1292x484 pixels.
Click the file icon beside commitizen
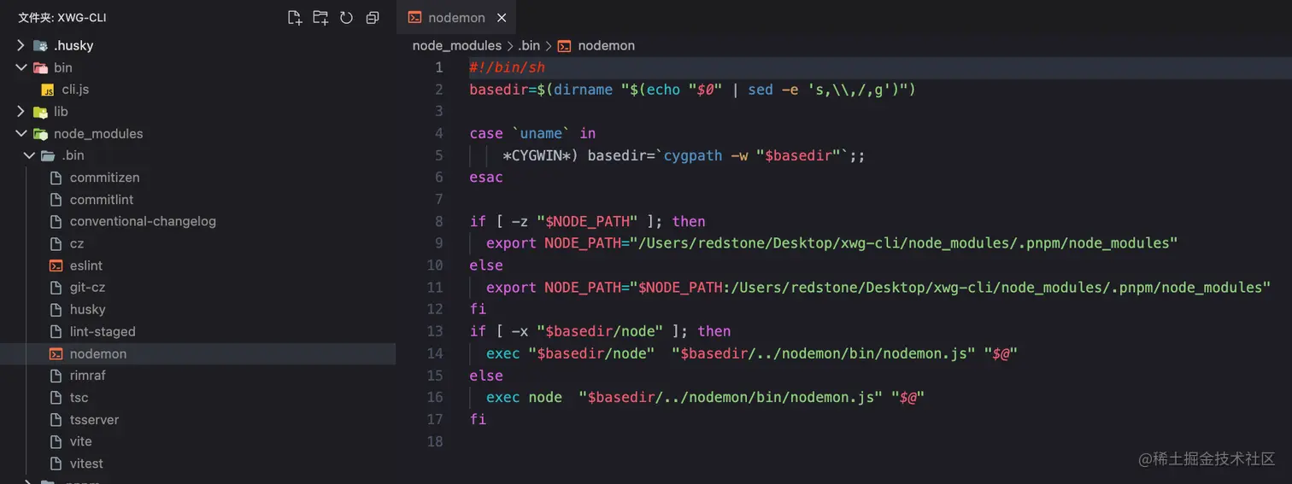[x=56, y=178]
